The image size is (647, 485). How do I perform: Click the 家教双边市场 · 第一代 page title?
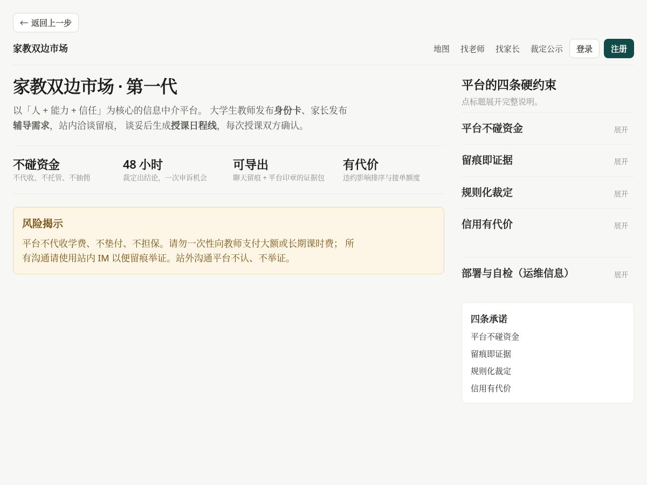click(x=95, y=86)
